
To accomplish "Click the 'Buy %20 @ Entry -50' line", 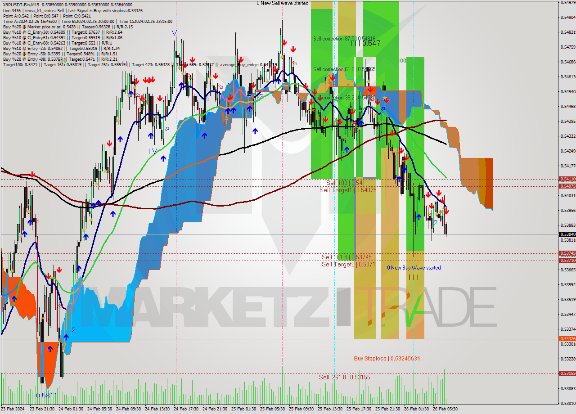I will (x=60, y=54).
